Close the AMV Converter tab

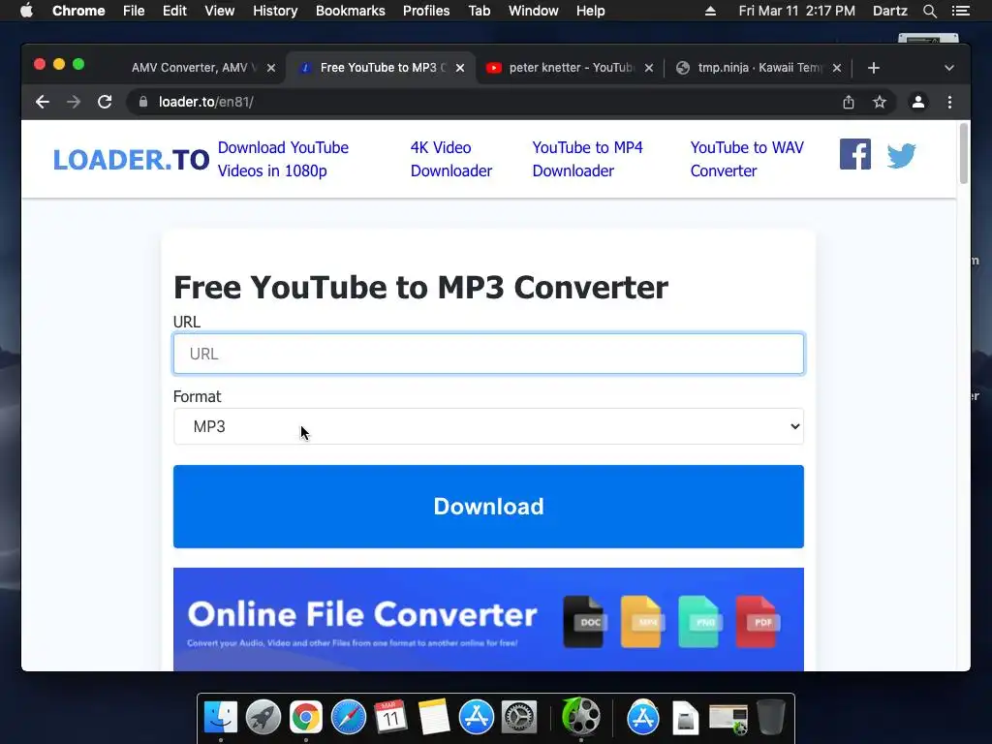point(271,68)
